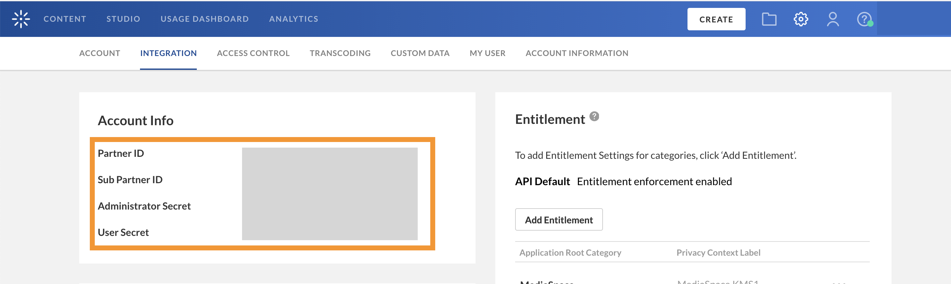This screenshot has height=284, width=951.
Task: Click 'Entitlement enforcement enabled' text
Action: tap(654, 182)
